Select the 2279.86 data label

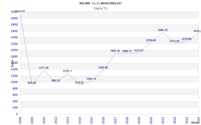coord(186,39)
